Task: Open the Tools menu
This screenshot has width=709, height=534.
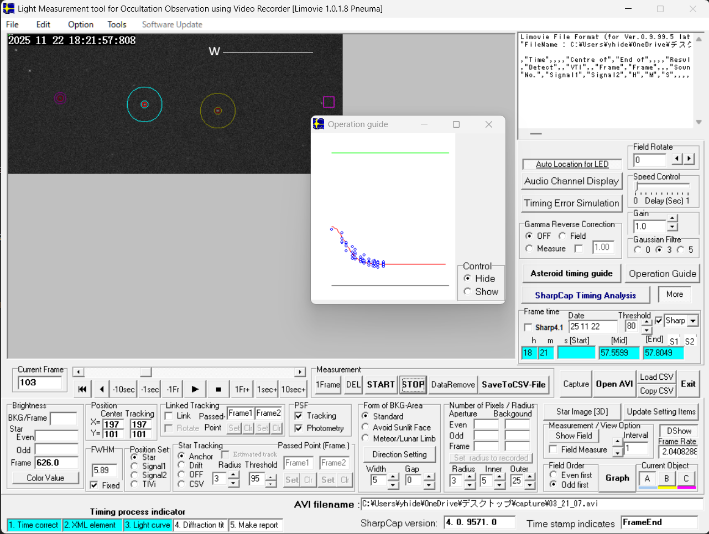Action: click(117, 24)
